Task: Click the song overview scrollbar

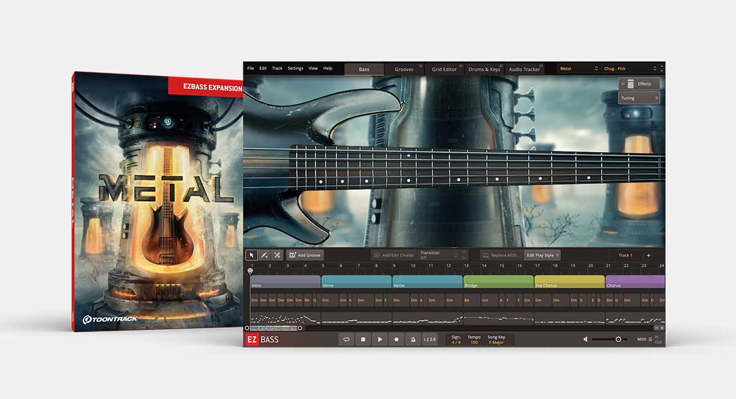Action: [274, 328]
